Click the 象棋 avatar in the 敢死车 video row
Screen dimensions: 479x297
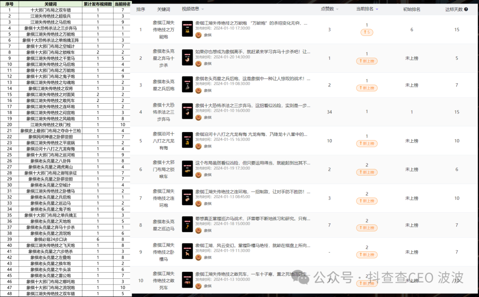coord(198,286)
